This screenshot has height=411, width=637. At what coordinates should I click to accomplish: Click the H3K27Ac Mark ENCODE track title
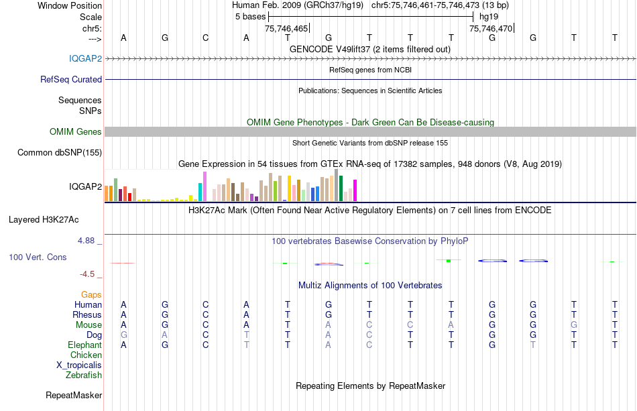370,211
